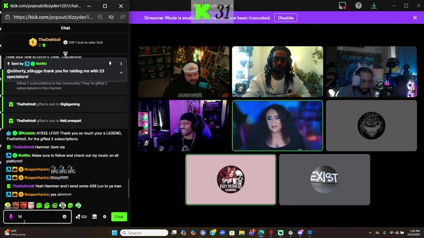The image size is (424, 238).
Task: Open Task View on taskbar
Action: click(174, 233)
